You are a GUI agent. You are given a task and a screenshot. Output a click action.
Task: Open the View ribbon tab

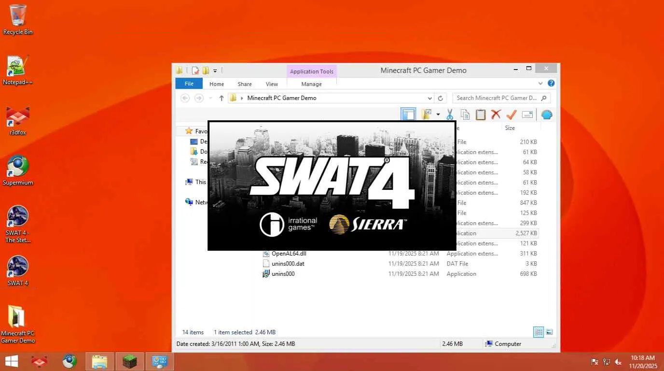[272, 84]
